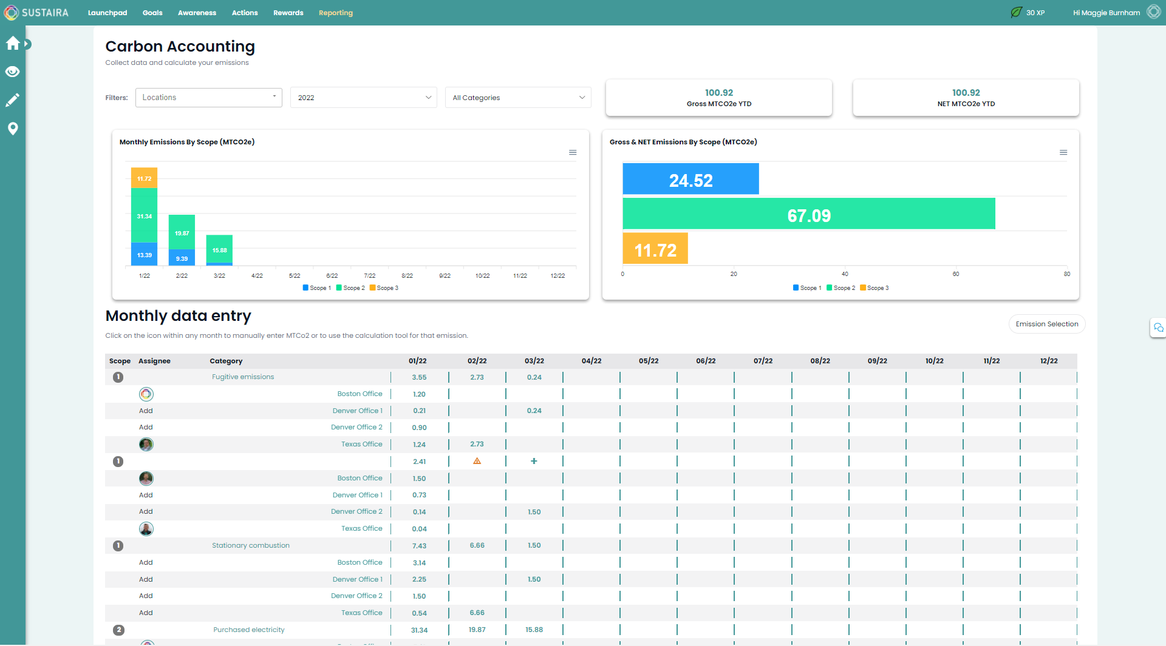The width and height of the screenshot is (1166, 646).
Task: Click Stationary combustion scope 1 badge
Action: pyautogui.click(x=118, y=546)
